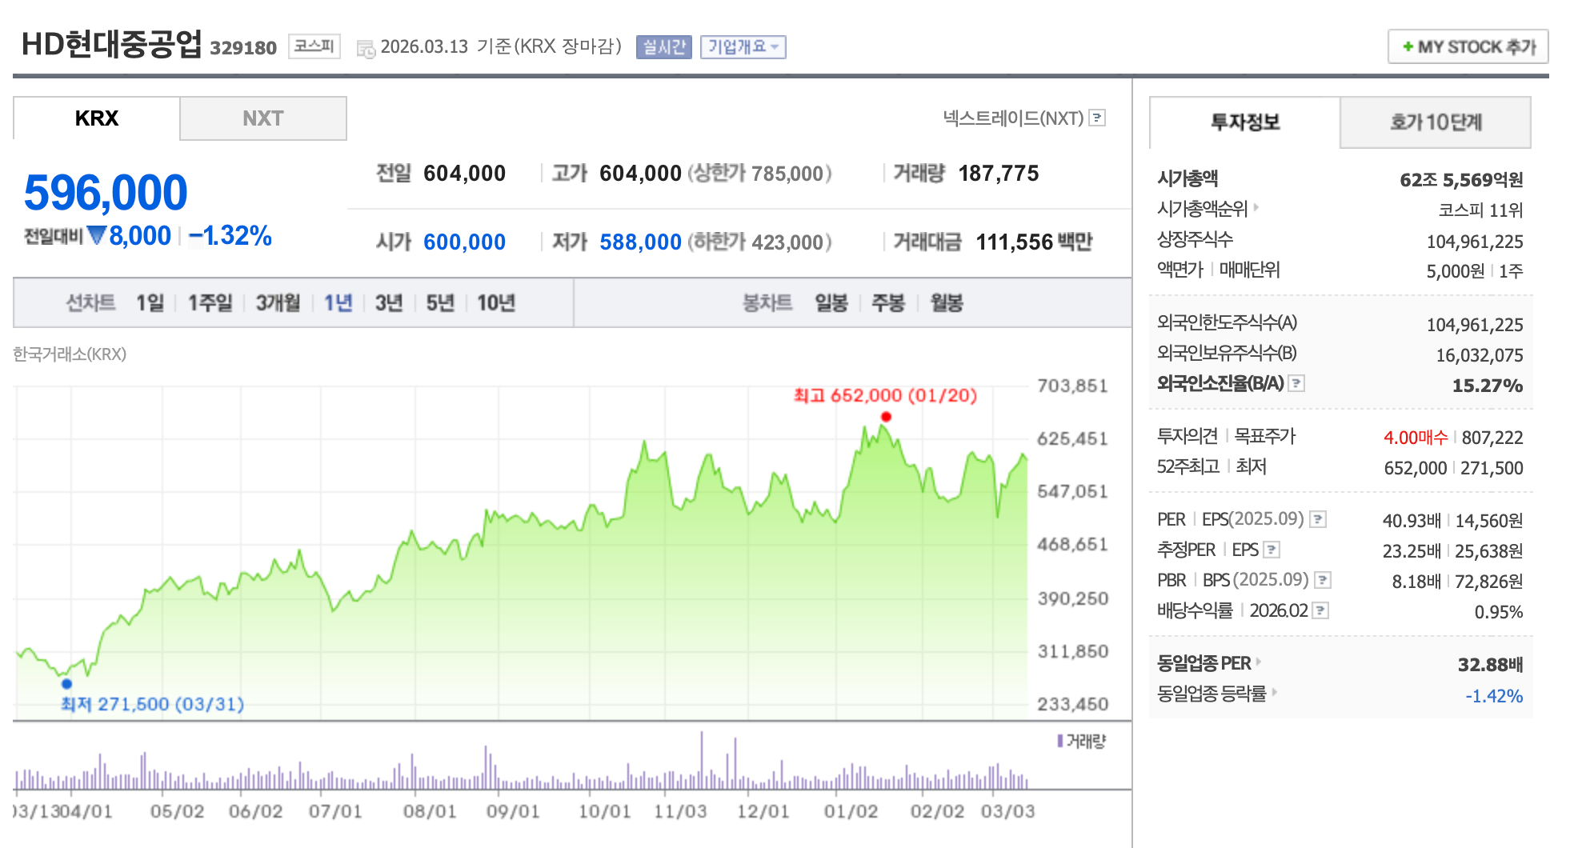The image size is (1570, 848).
Task: Click the -1.32% change rate
Action: 230,236
